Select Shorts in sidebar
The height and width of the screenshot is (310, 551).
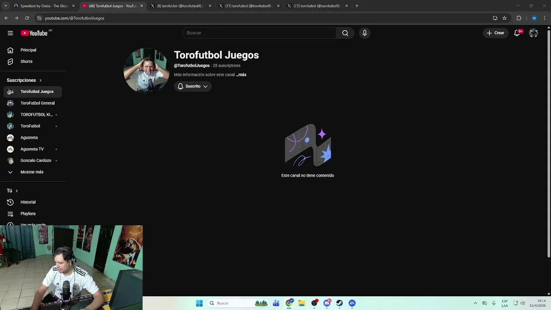pos(33,62)
